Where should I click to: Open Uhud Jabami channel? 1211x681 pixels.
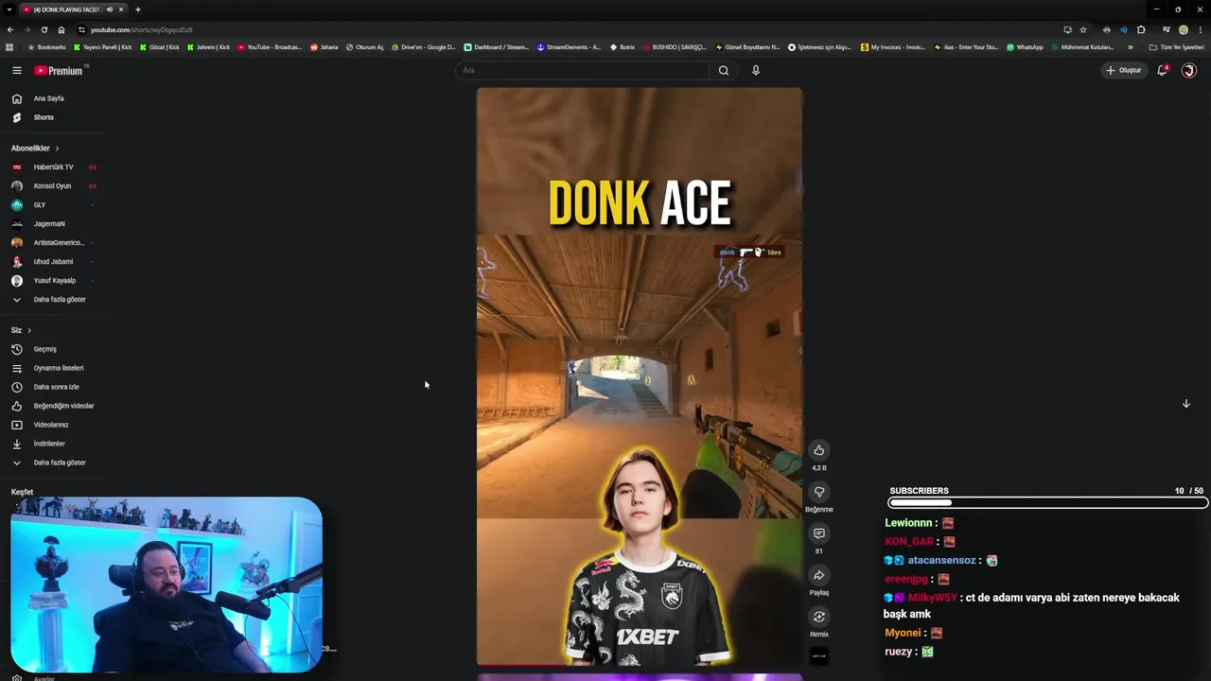tap(53, 262)
